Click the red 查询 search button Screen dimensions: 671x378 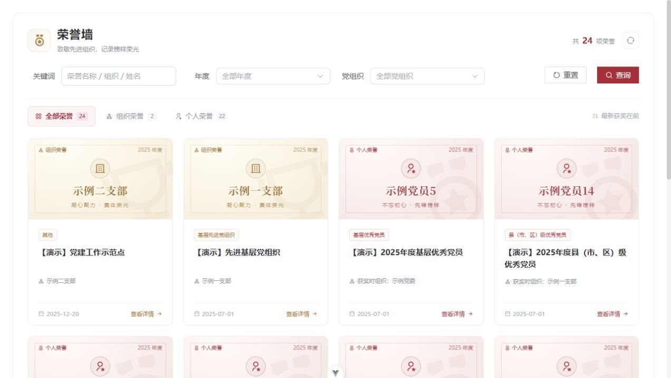[x=618, y=75]
